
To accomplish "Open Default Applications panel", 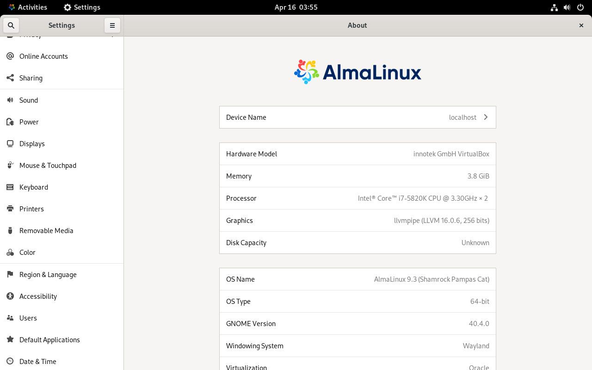I will [49, 340].
